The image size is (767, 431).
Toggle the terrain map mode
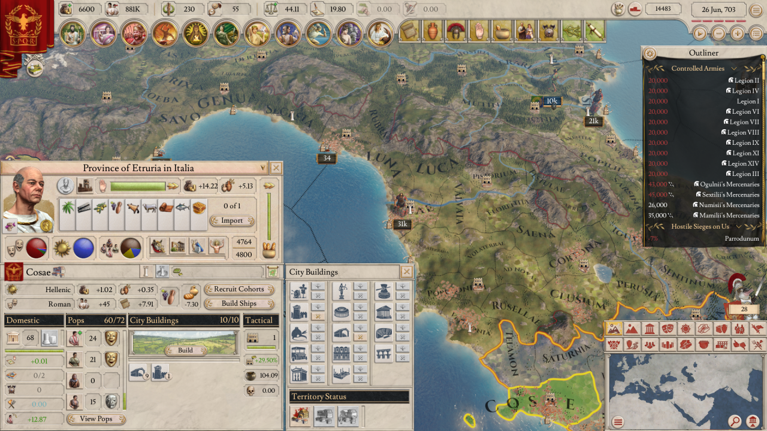click(614, 329)
